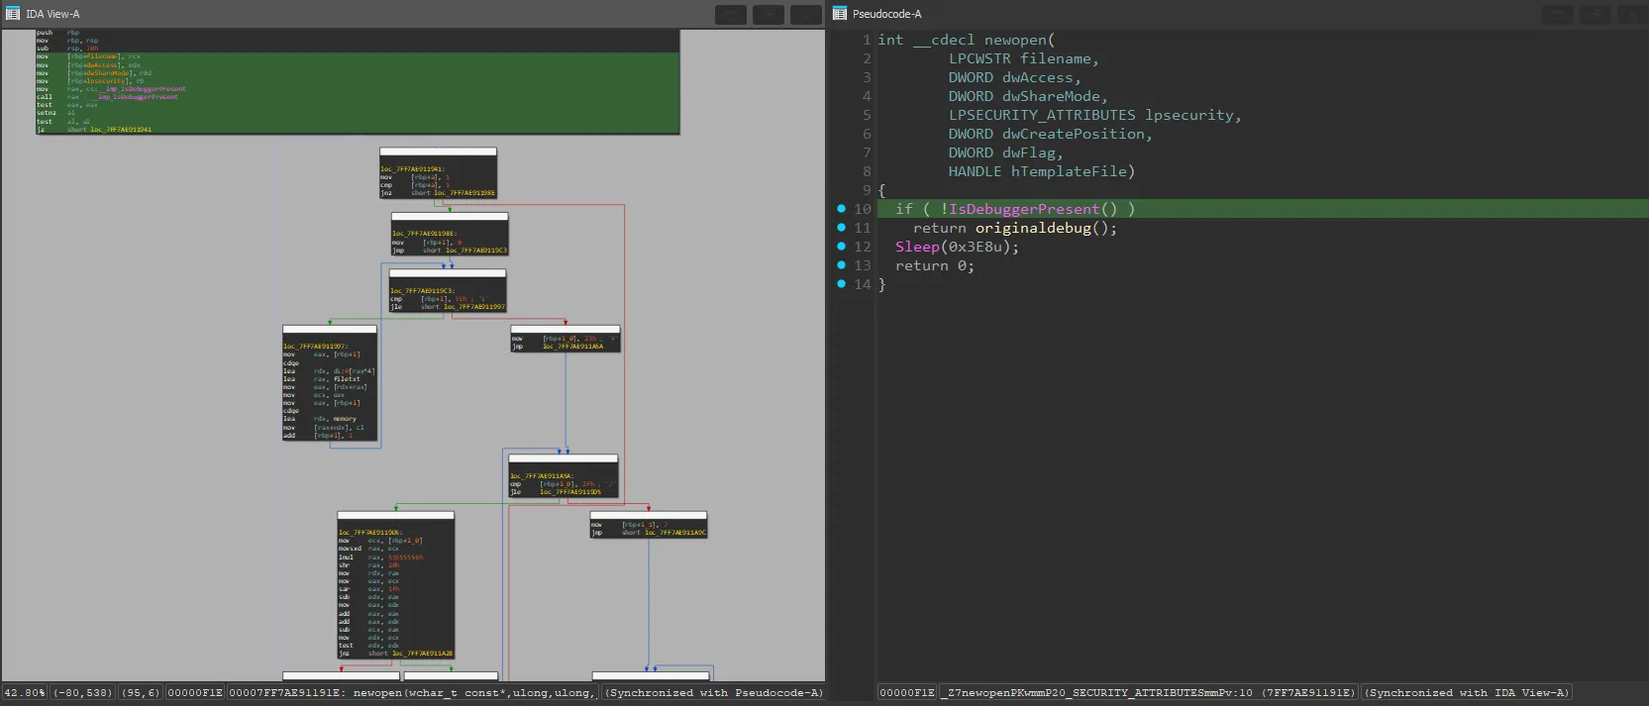Select the newopen function name on line 1
This screenshot has width=1649, height=706.
click(x=1015, y=40)
